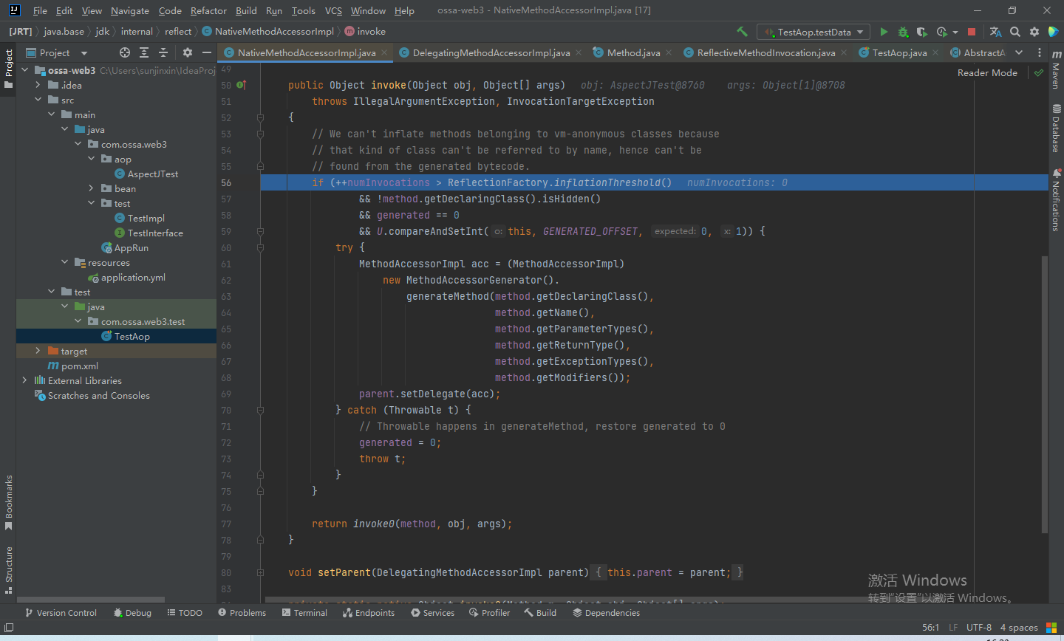Open editor tabs more-options menu

(x=1039, y=52)
